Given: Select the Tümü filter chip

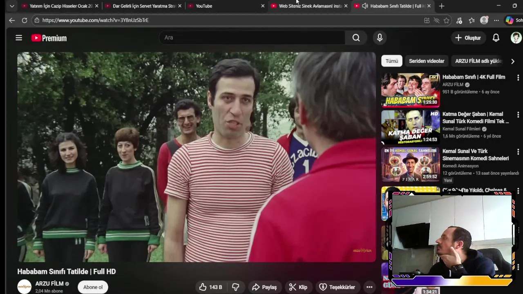Looking at the screenshot, I should click(x=391, y=61).
